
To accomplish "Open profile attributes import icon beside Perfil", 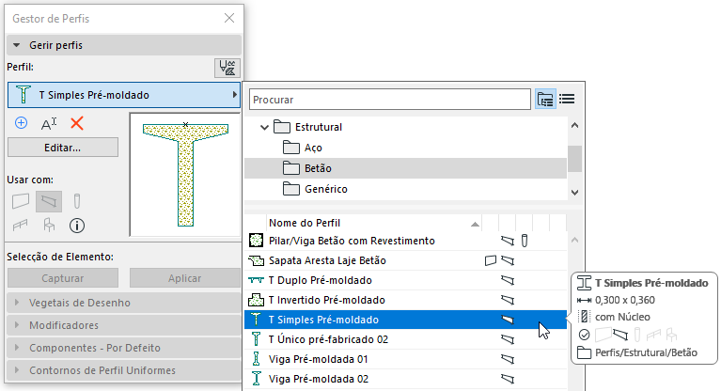I will [227, 68].
